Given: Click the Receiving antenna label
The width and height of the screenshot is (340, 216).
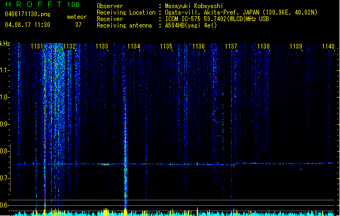Looking at the screenshot, I should (x=124, y=25).
